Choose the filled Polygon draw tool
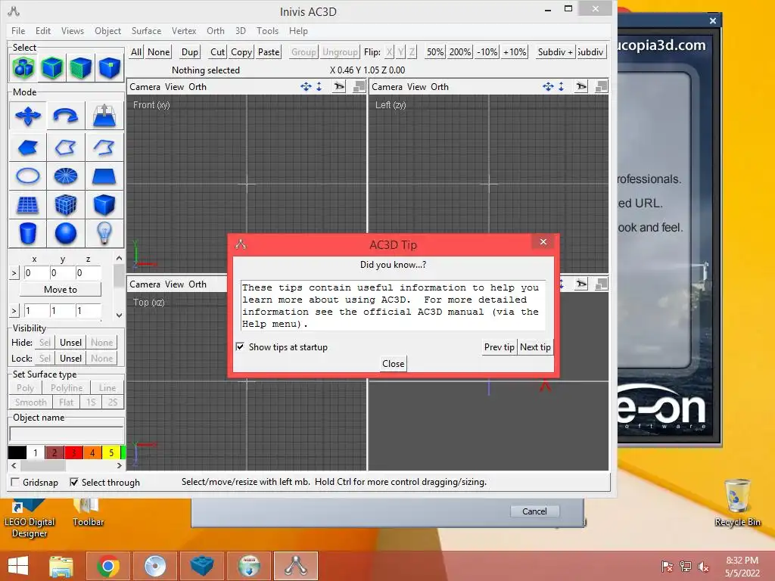Screen dimensions: 775x581 coord(28,147)
